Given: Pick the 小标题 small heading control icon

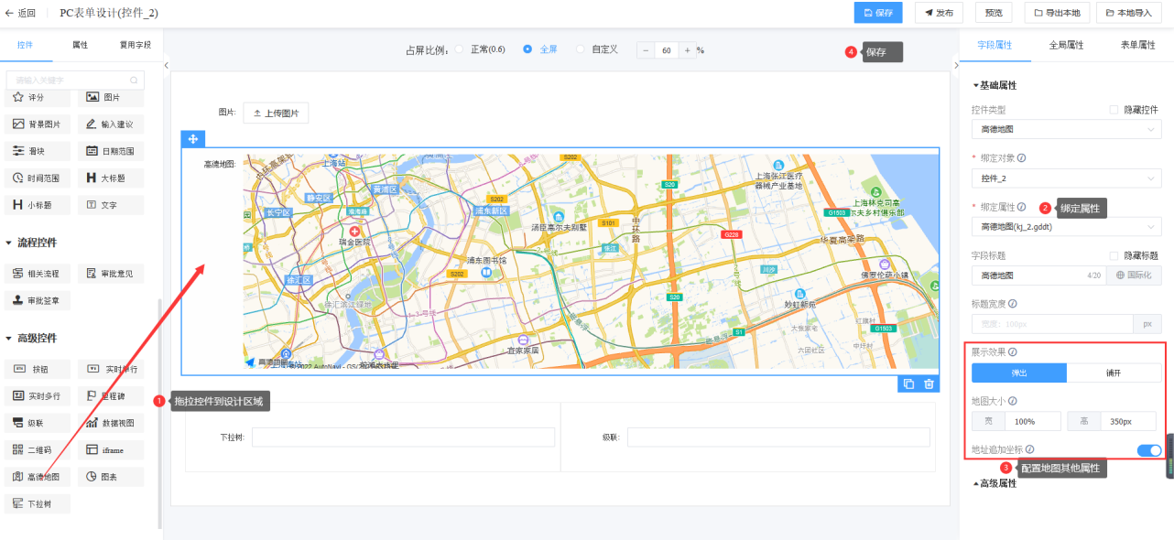Looking at the screenshot, I should [18, 205].
